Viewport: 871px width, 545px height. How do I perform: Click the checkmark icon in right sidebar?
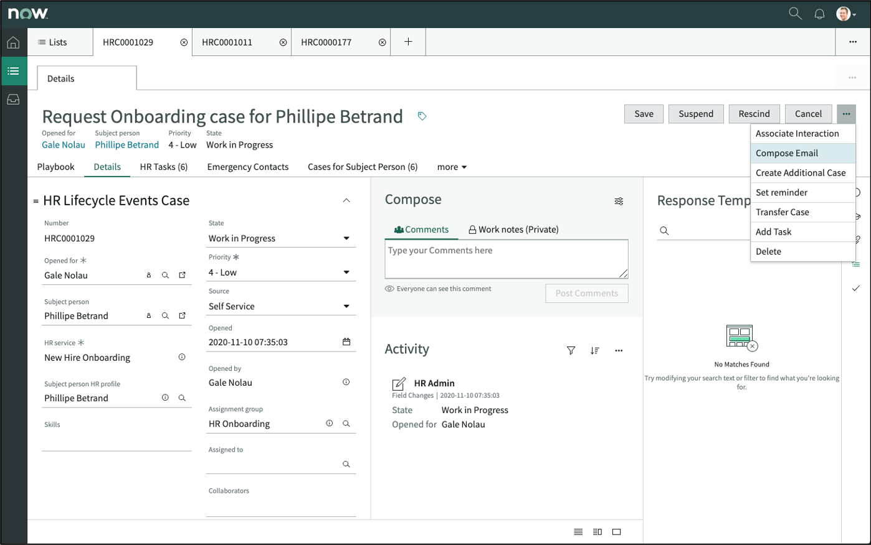(x=856, y=288)
